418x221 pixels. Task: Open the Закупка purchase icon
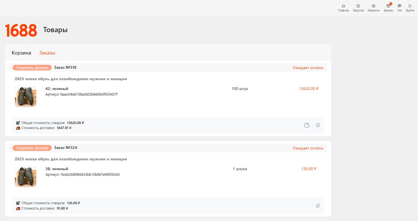coord(358,6)
